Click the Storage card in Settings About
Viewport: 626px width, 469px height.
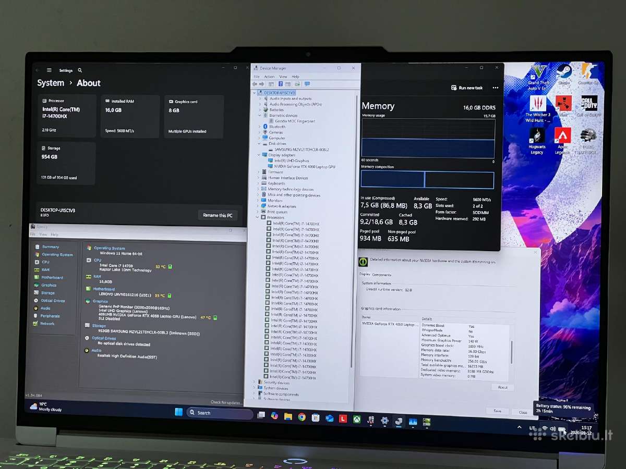click(66, 163)
